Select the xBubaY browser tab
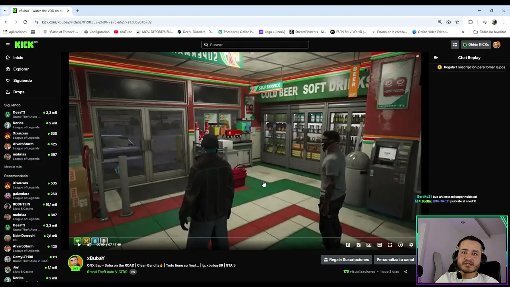Image resolution: width=510 pixels, height=287 pixels. [x=41, y=11]
